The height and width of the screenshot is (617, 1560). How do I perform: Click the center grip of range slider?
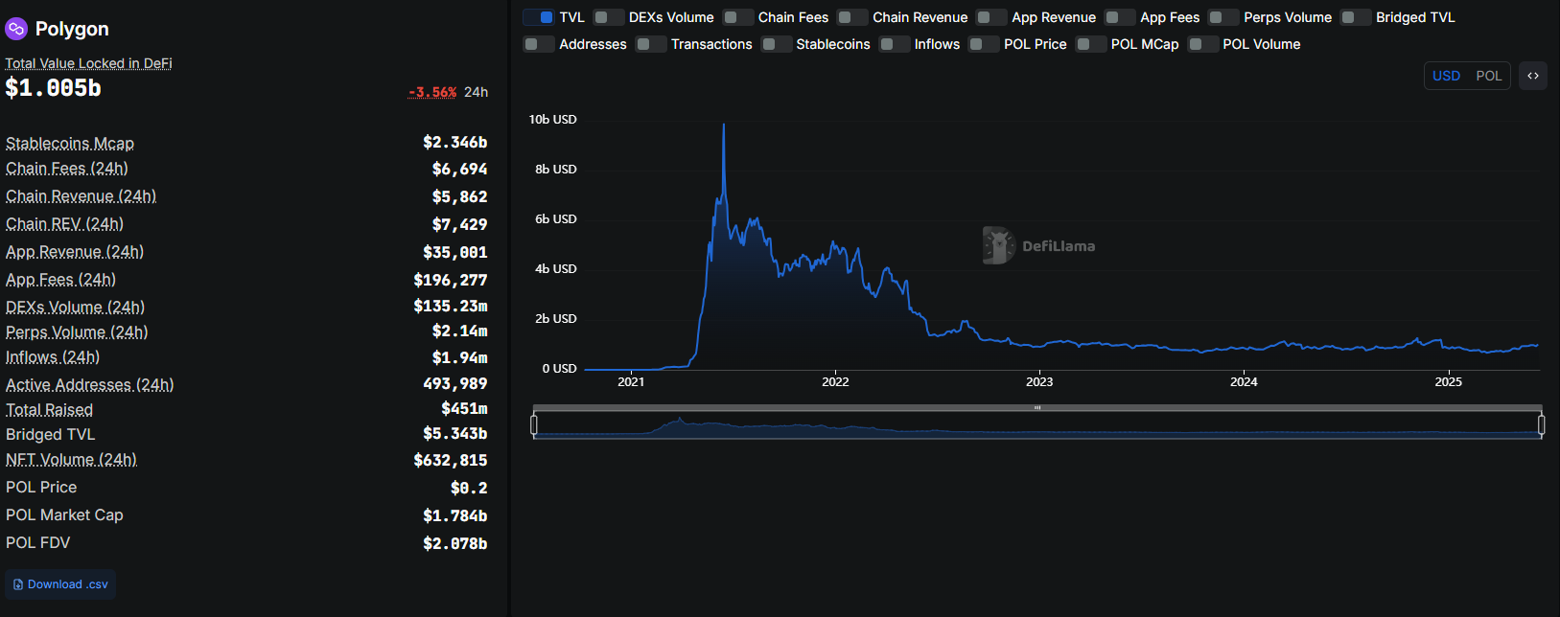pos(1037,408)
